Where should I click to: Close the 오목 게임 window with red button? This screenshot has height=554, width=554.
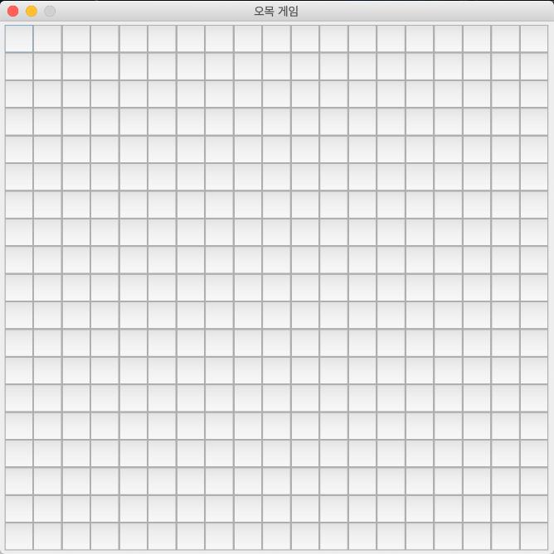click(13, 12)
